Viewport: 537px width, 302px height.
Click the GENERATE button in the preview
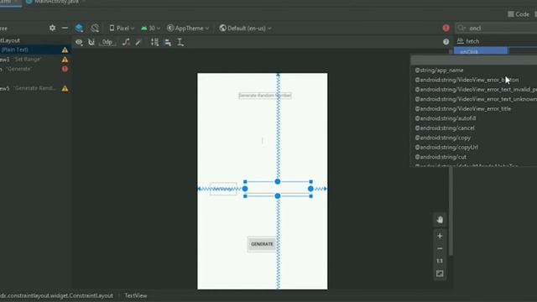tap(262, 244)
